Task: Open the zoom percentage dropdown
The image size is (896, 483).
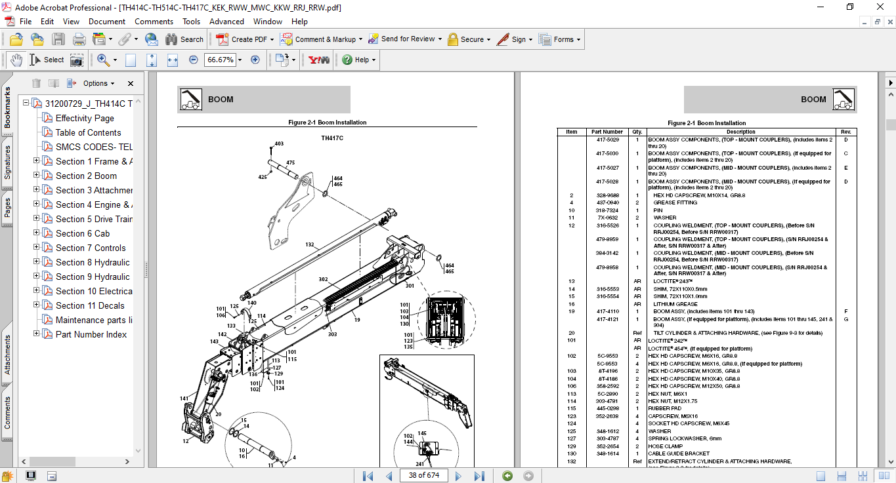Action: click(x=240, y=60)
